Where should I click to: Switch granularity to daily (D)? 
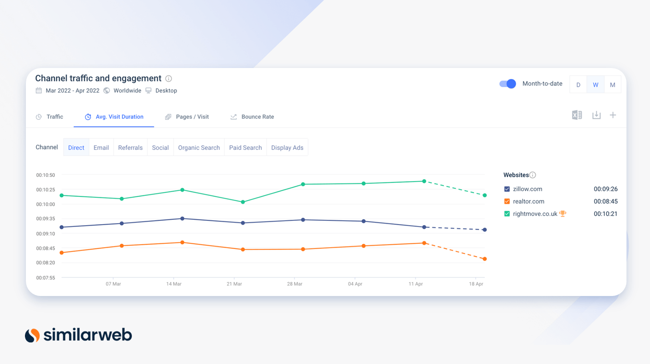point(578,85)
